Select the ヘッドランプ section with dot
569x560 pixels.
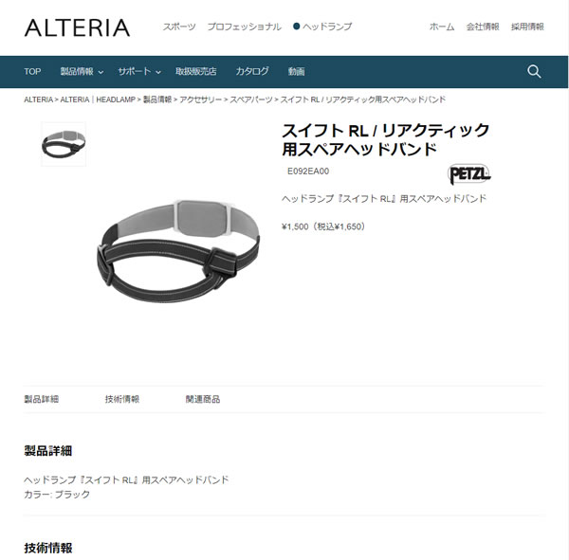pos(322,27)
